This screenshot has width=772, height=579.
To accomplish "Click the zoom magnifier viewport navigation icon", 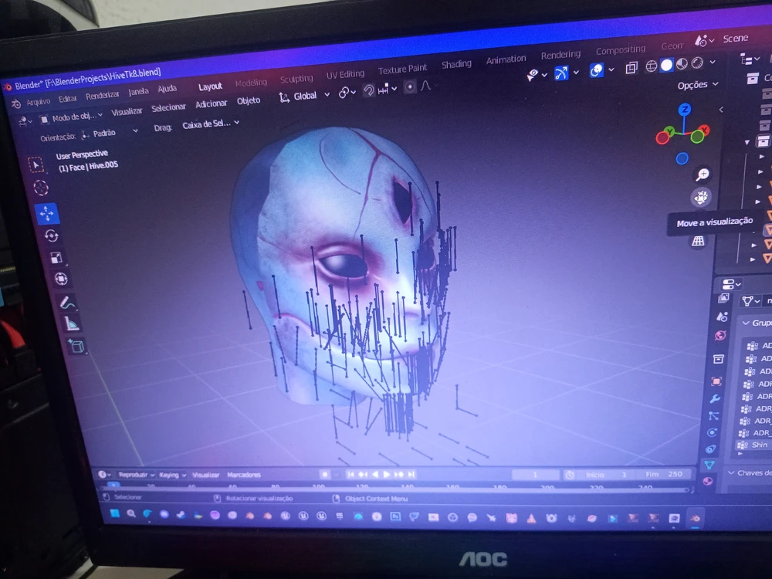I will (x=702, y=174).
